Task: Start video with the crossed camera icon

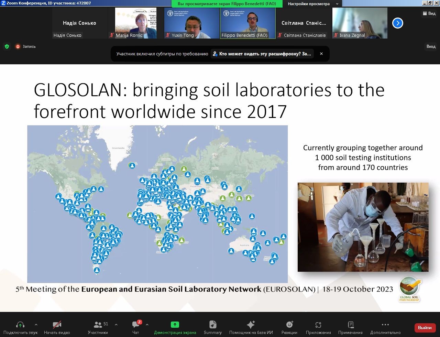Action: (57, 325)
